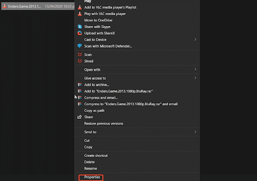Click WinRAR icon beside Compress and email
The image size is (257, 181).
click(80, 98)
